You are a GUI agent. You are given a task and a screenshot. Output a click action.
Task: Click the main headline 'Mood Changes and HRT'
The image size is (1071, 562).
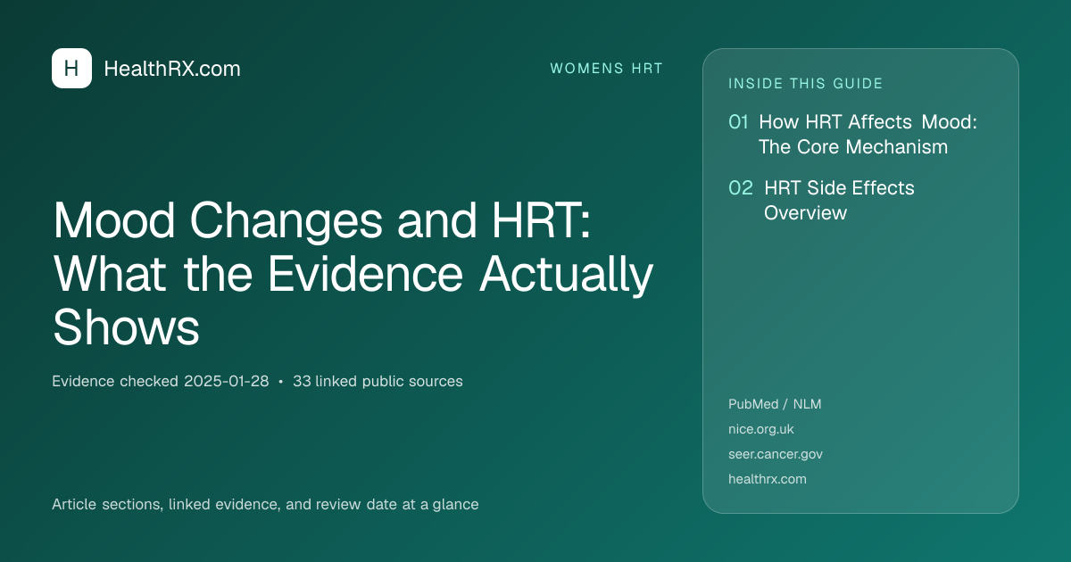pyautogui.click(x=353, y=274)
